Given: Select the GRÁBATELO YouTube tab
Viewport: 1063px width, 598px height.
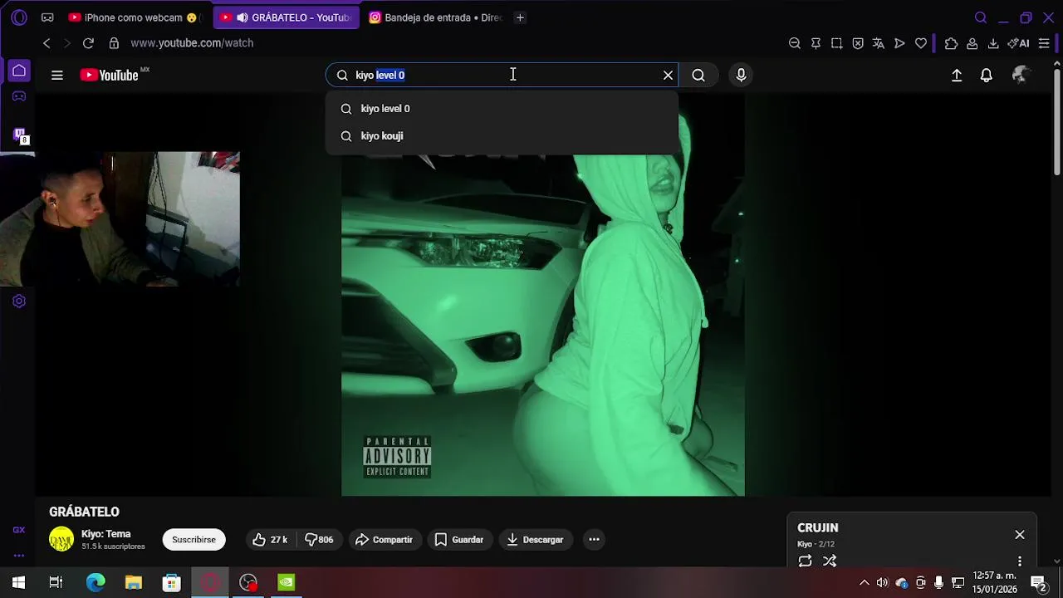Looking at the screenshot, I should pos(286,17).
